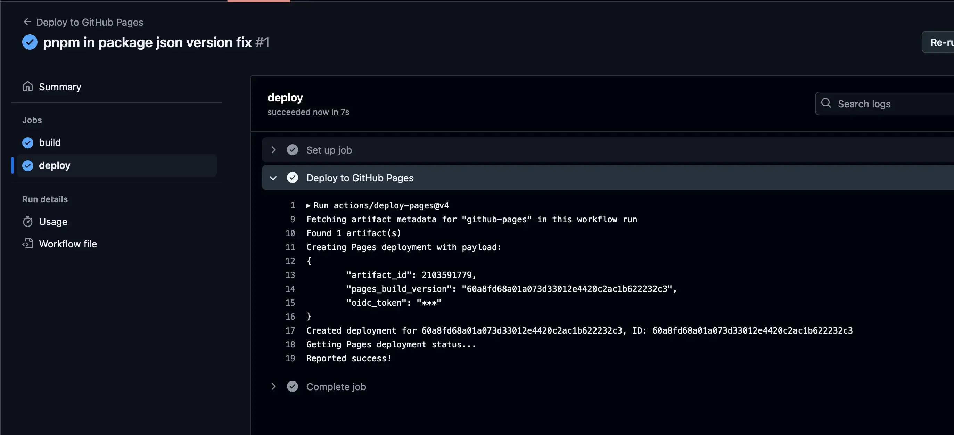Focus the Search logs input field
The height and width of the screenshot is (435, 954).
(x=885, y=104)
